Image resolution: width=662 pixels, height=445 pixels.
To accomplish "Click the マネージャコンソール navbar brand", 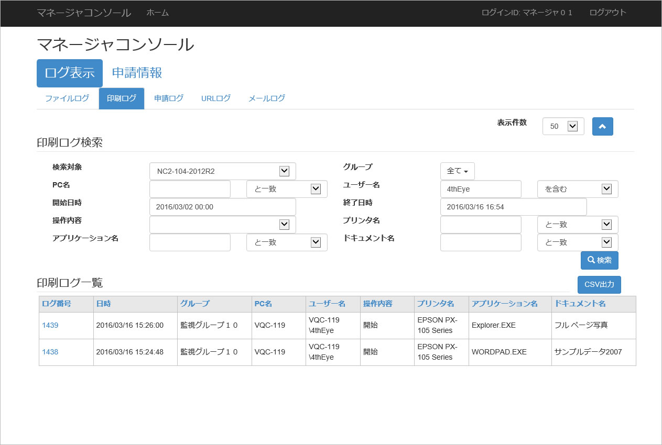I will [84, 13].
